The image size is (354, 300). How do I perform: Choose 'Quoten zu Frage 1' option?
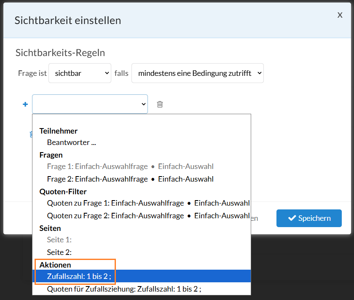coord(142,203)
